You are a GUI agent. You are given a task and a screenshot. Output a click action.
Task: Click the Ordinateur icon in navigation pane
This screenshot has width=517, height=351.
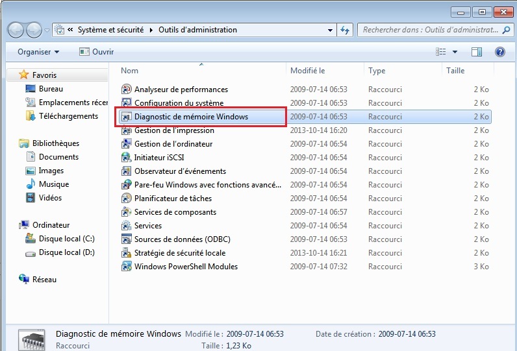click(x=24, y=225)
